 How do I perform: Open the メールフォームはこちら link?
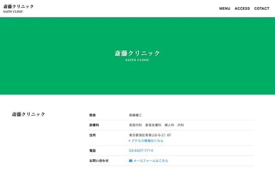(151, 161)
